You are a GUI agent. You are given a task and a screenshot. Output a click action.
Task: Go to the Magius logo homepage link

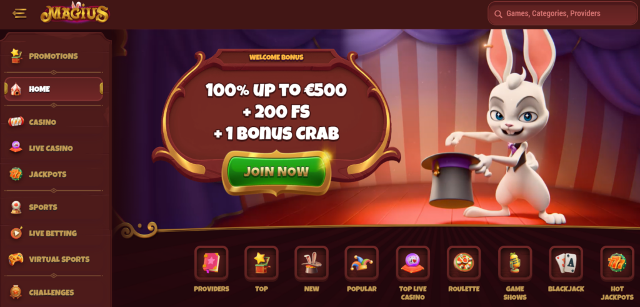coord(75,13)
